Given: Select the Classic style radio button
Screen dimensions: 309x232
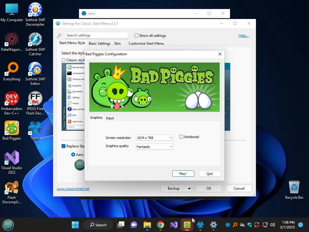Looking at the screenshot, I should [63, 60].
